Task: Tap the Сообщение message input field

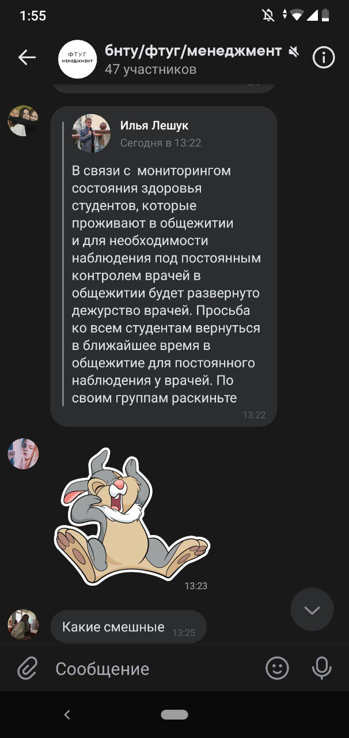Action: (x=155, y=669)
